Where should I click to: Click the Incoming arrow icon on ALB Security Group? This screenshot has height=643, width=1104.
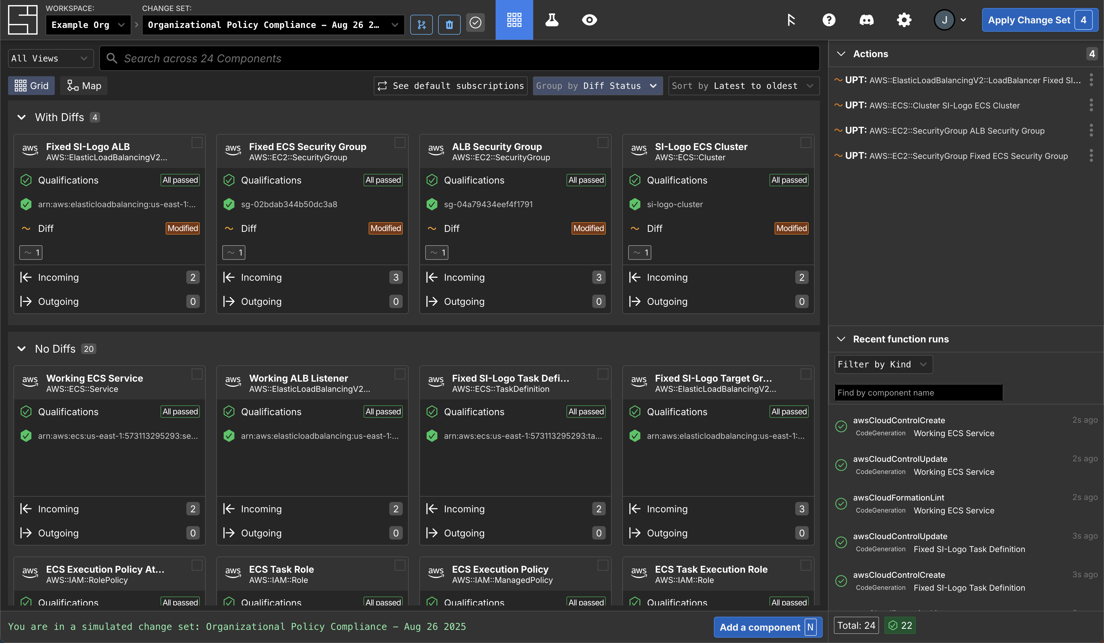pos(431,277)
